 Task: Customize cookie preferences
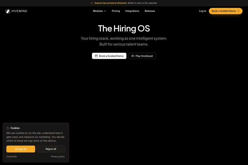pos(11,156)
